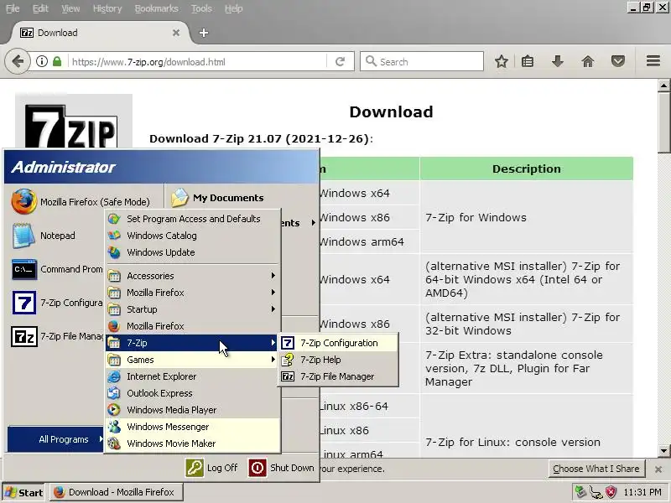Click the Windows Update icon
The image size is (671, 503).
pyautogui.click(x=114, y=252)
